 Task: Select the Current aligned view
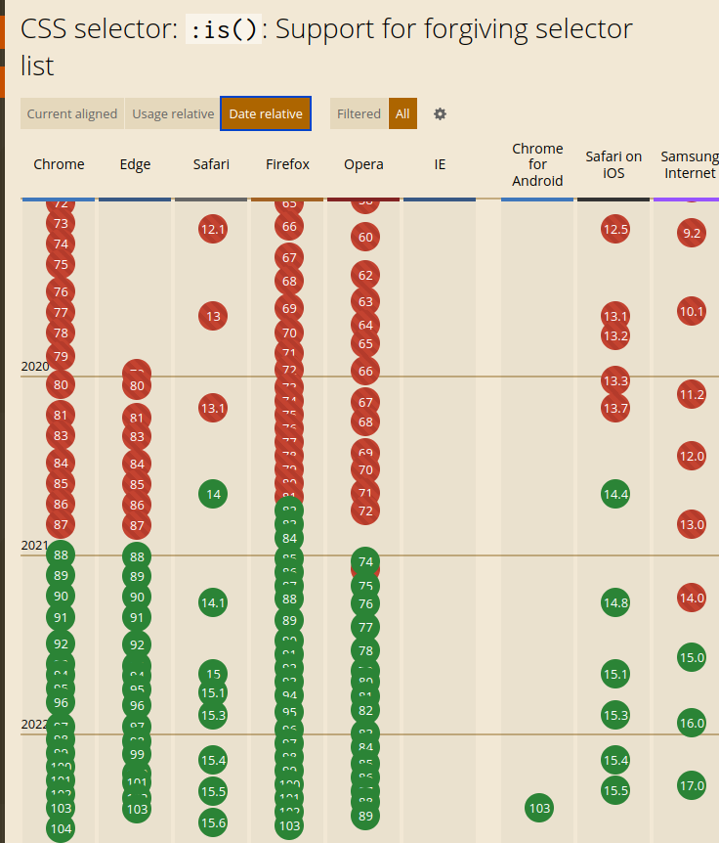(x=72, y=114)
